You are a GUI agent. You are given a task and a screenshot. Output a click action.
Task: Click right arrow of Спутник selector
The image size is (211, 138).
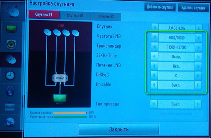click(199, 28)
